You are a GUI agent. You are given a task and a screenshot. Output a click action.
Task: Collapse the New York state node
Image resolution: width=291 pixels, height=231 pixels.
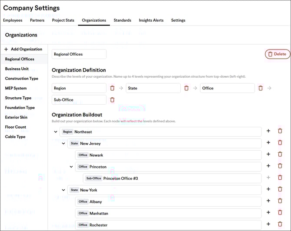63,190
